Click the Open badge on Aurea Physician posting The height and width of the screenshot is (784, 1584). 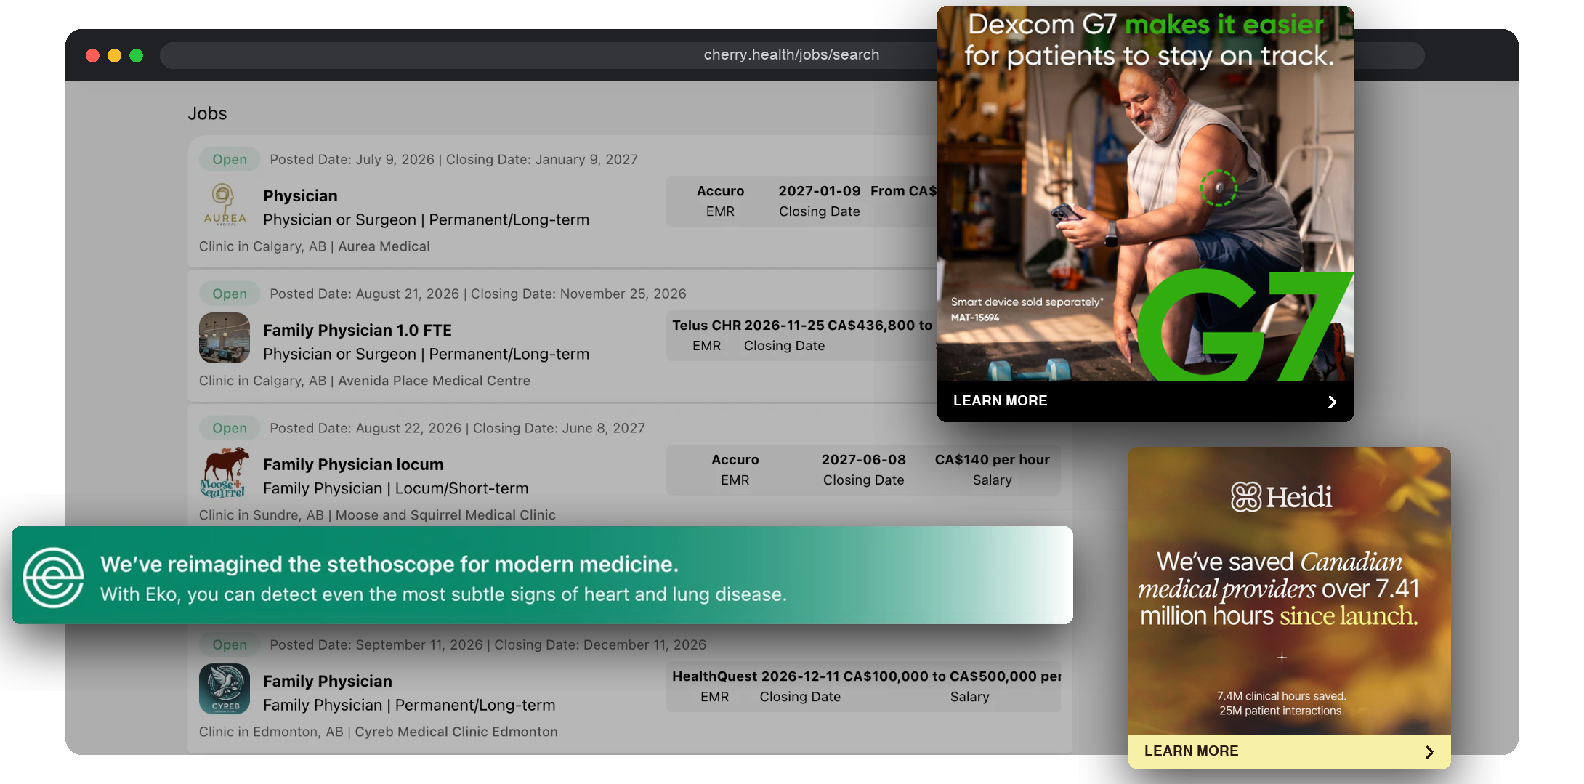[230, 159]
